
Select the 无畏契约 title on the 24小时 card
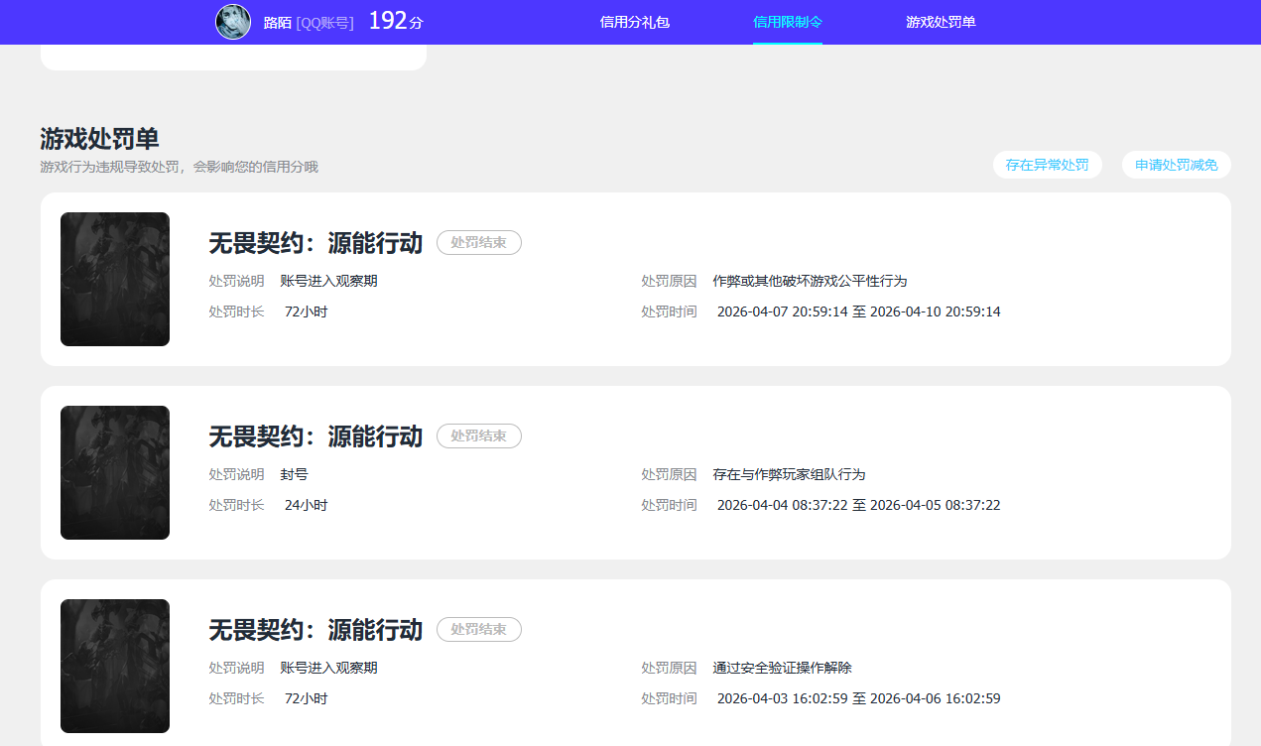coord(315,436)
